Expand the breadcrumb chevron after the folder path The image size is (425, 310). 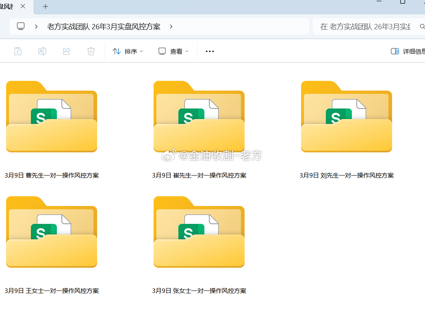pos(171,26)
